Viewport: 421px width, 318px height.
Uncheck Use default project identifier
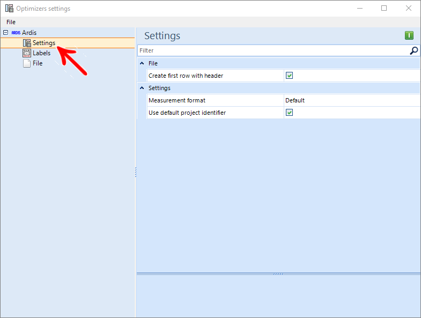click(x=289, y=113)
